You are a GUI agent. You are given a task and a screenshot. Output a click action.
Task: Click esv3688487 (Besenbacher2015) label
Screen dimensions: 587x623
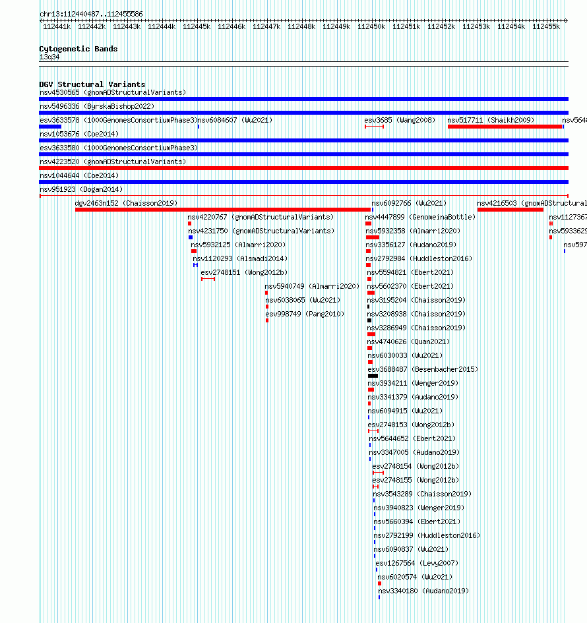tap(423, 369)
